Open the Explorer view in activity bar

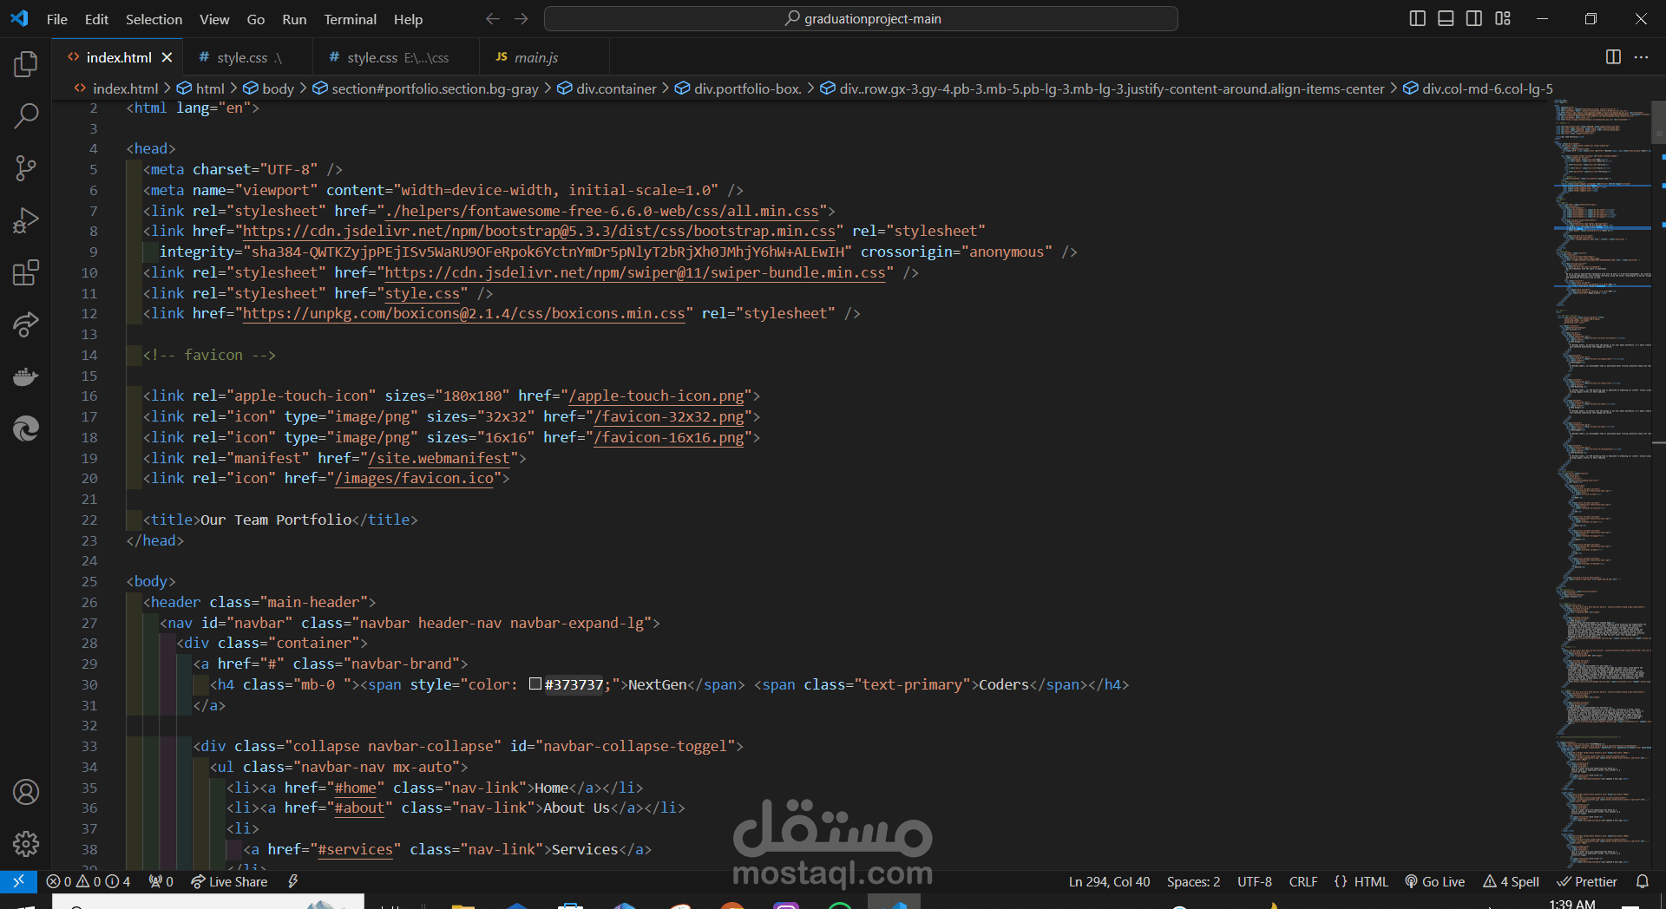26,64
